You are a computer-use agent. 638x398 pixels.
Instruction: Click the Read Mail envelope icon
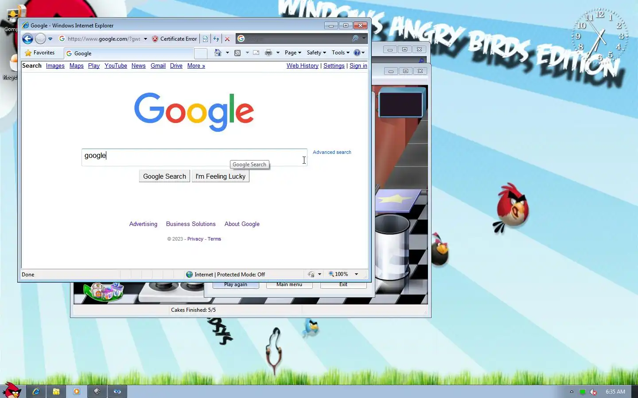pos(256,53)
